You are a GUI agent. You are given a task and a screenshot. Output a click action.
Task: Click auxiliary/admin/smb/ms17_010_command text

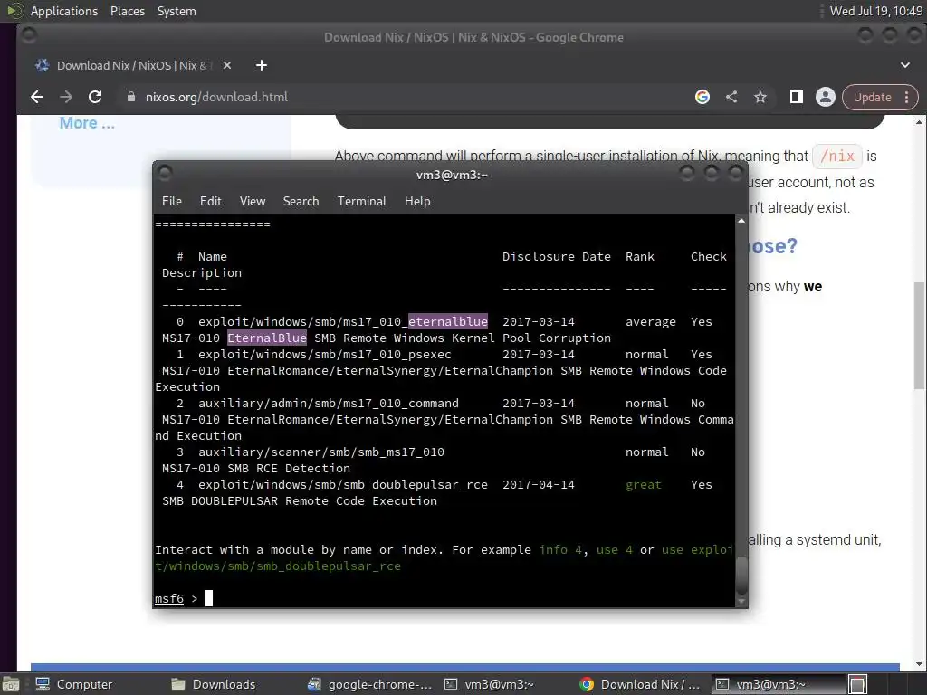click(328, 403)
